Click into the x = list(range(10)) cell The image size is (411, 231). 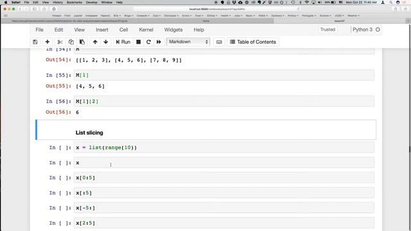[224, 148]
